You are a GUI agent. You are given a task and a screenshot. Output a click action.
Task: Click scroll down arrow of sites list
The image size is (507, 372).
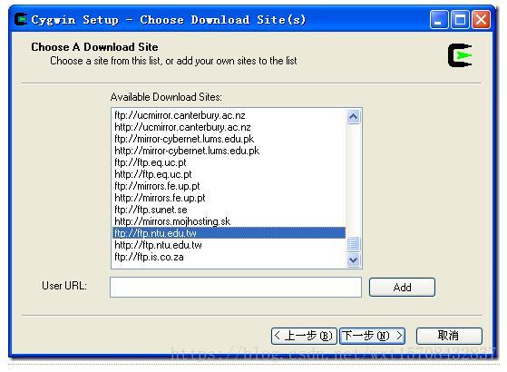tap(353, 259)
